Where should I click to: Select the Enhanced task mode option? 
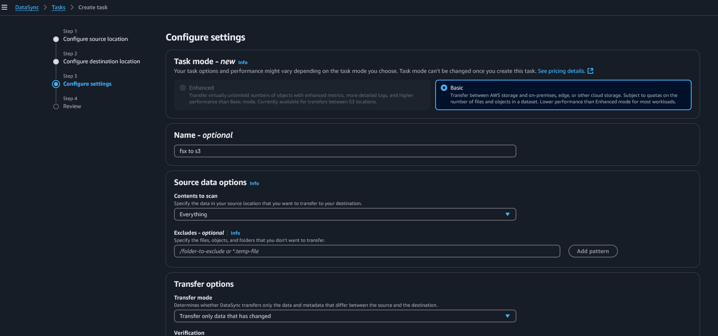tap(302, 95)
